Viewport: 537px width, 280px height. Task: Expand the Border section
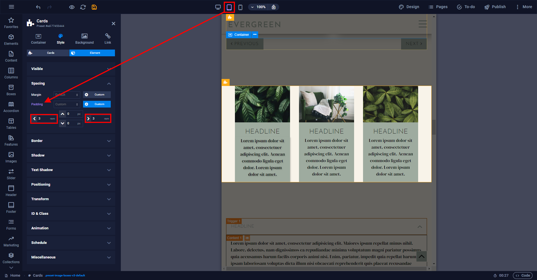click(71, 141)
